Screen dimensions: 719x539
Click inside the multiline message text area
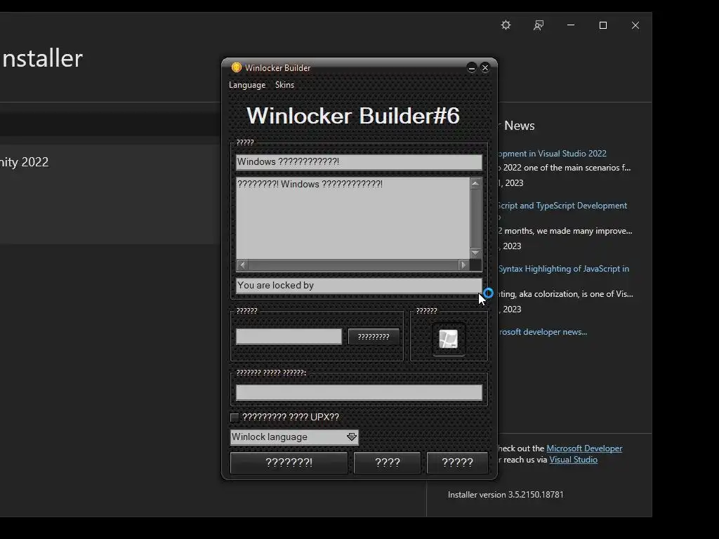pos(352,218)
